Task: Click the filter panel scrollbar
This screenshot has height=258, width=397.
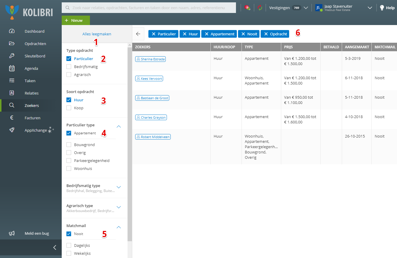Action: pyautogui.click(x=130, y=144)
